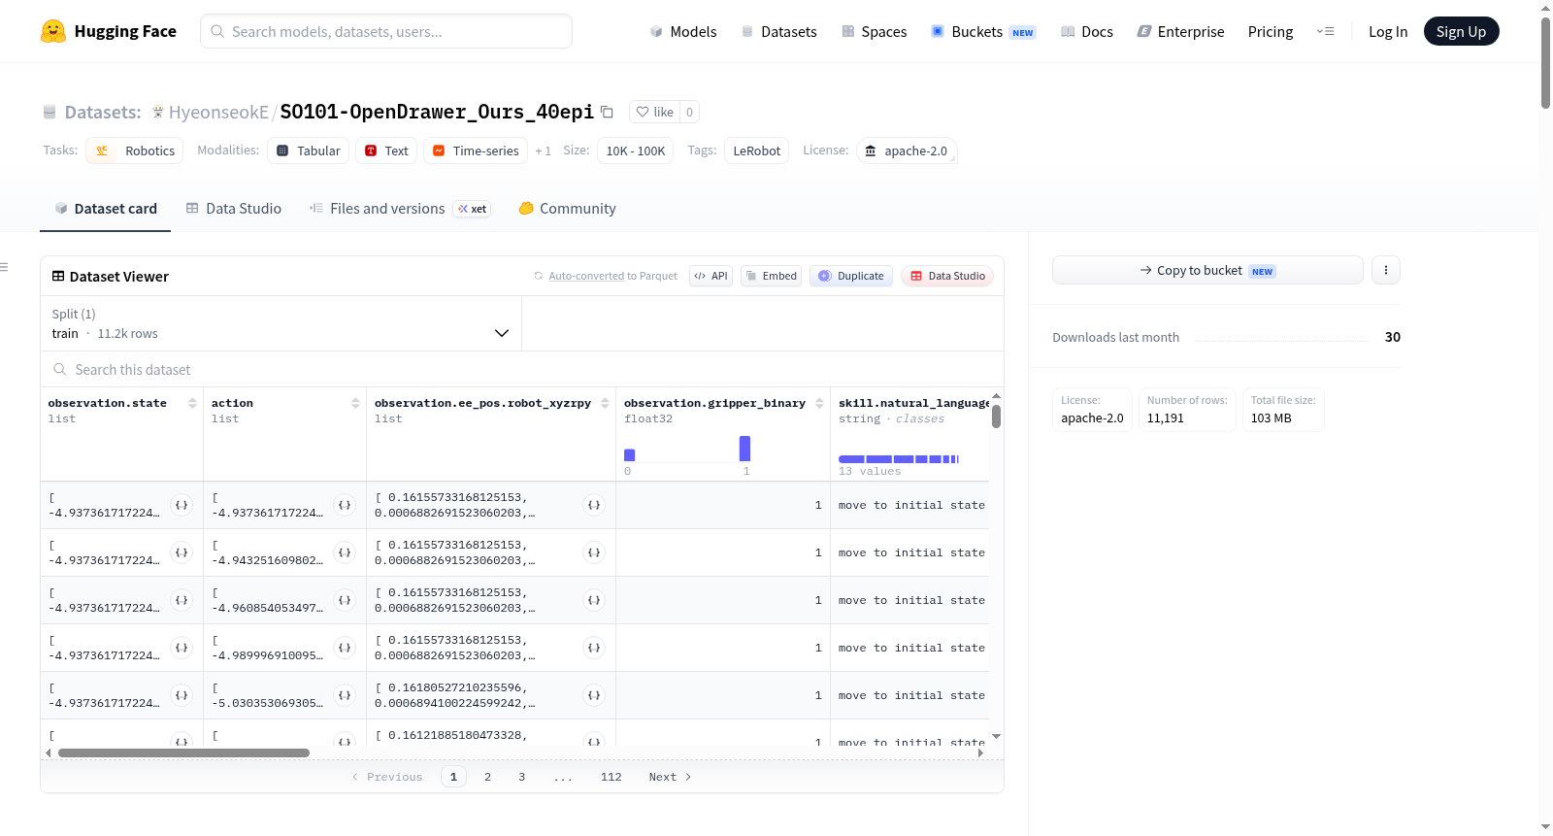This screenshot has width=1553, height=836.
Task: Expand observation.state in the -4.960854053497 action row
Action: click(x=182, y=600)
